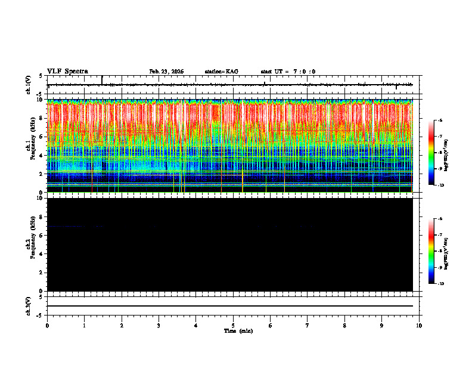Click the "station=KAG" header text
Screen dimensions: 472x365
(x=222, y=72)
